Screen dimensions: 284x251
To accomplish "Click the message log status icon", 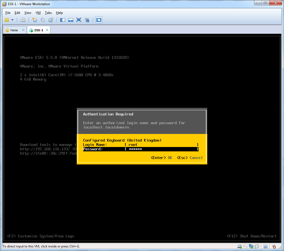I will [266, 246].
